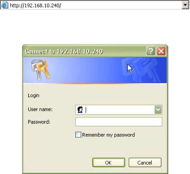
Task: Close the Connect to 192.168.10.240 dialog
Action: pyautogui.click(x=161, y=51)
